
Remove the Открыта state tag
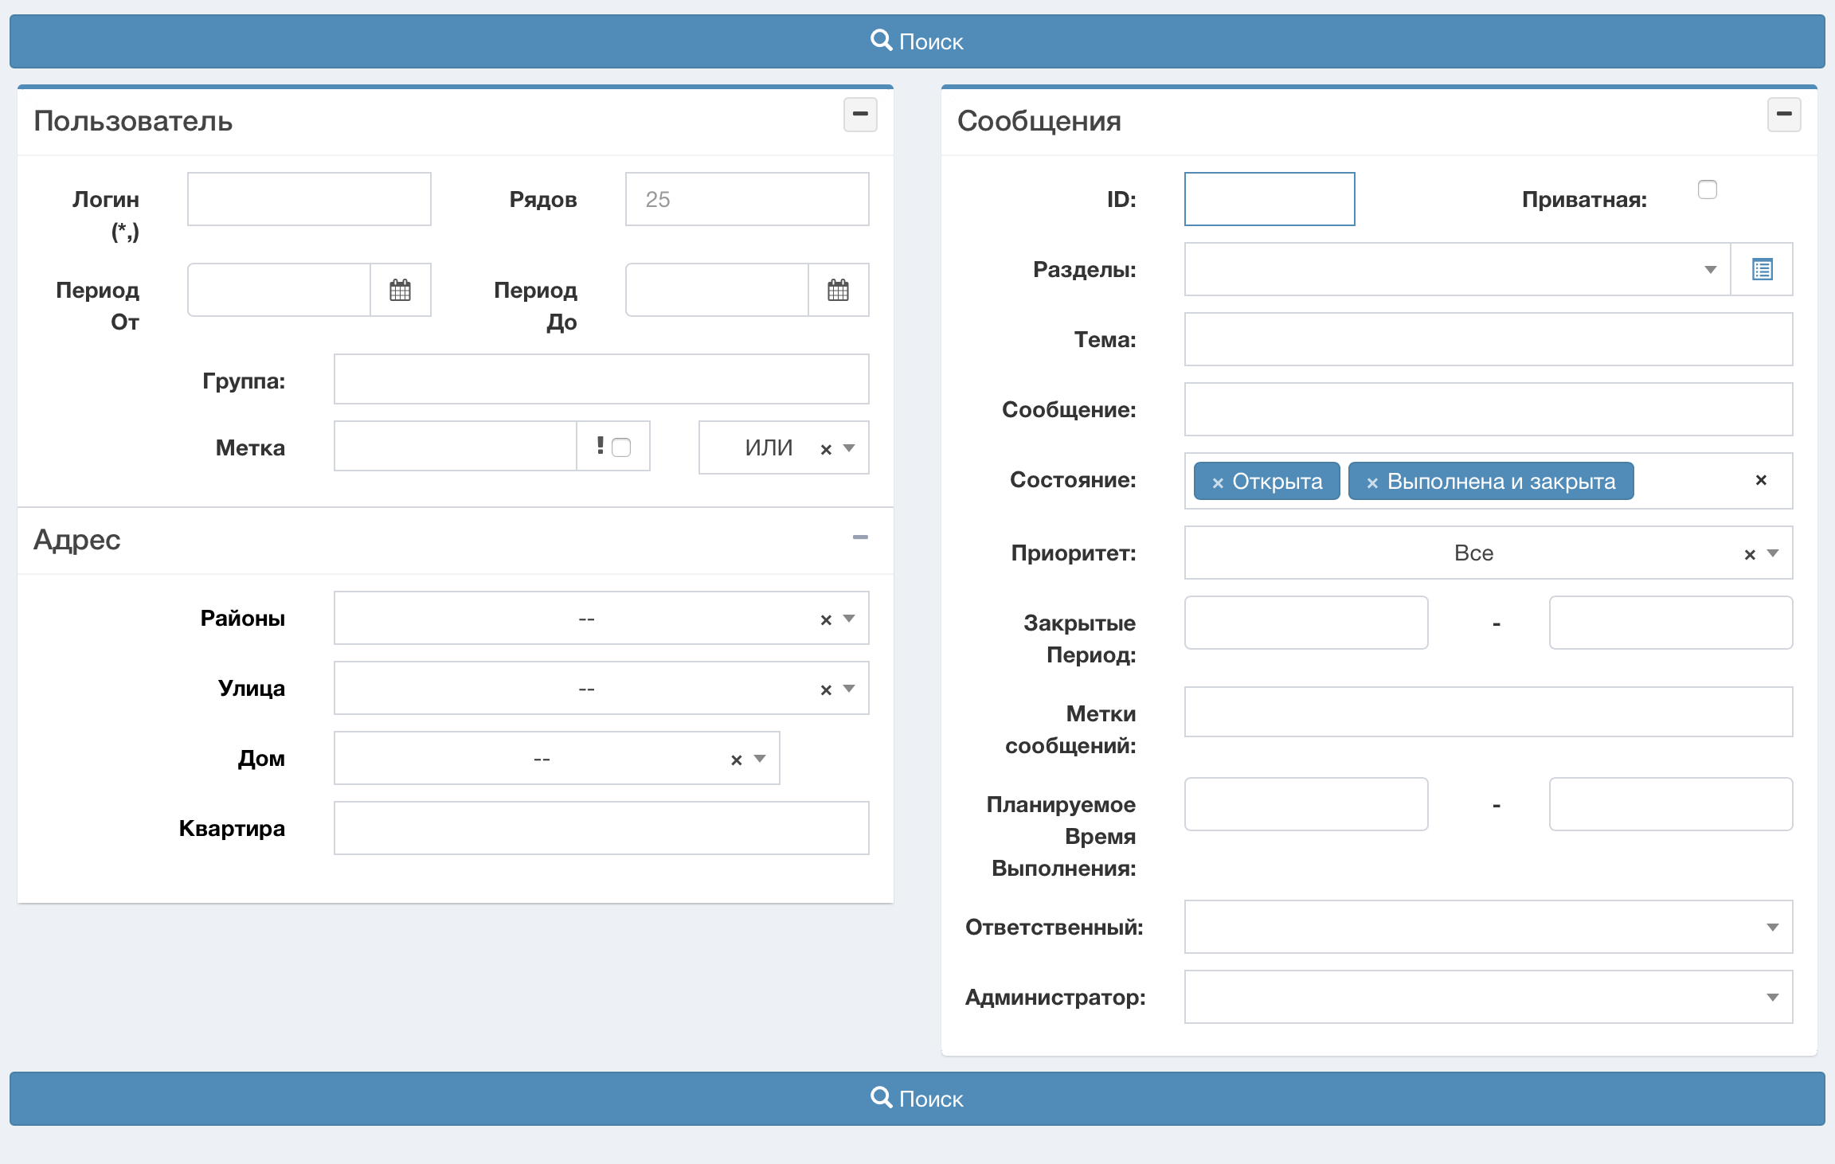1217,482
